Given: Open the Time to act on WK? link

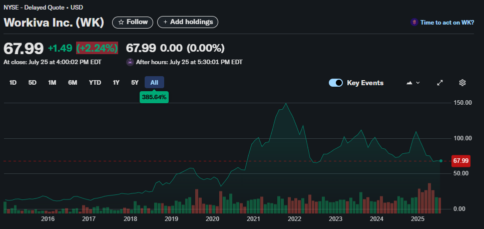Looking at the screenshot, I should coord(447,22).
